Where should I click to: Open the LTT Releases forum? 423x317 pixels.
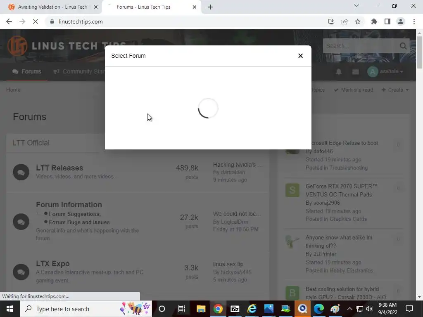tap(59, 168)
